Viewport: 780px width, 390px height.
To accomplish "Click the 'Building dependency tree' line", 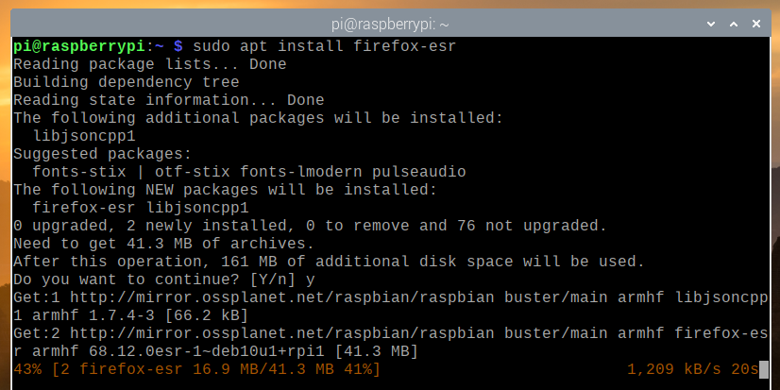I will (128, 81).
